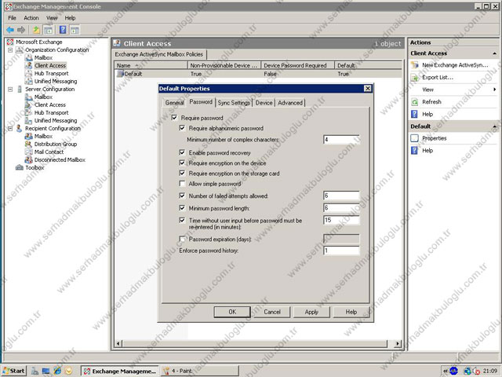Click the Enforce password history field
The image size is (502, 377).
tap(341, 251)
